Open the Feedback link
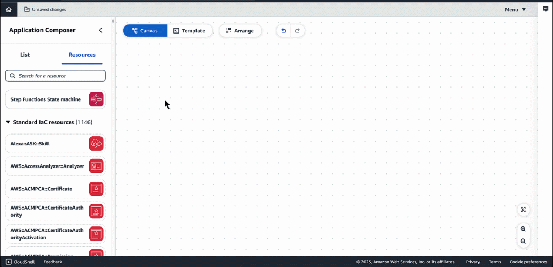Image resolution: width=553 pixels, height=267 pixels. [x=52, y=262]
